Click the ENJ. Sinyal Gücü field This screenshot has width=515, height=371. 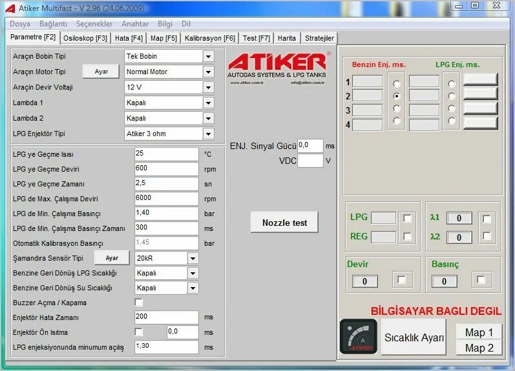click(310, 146)
